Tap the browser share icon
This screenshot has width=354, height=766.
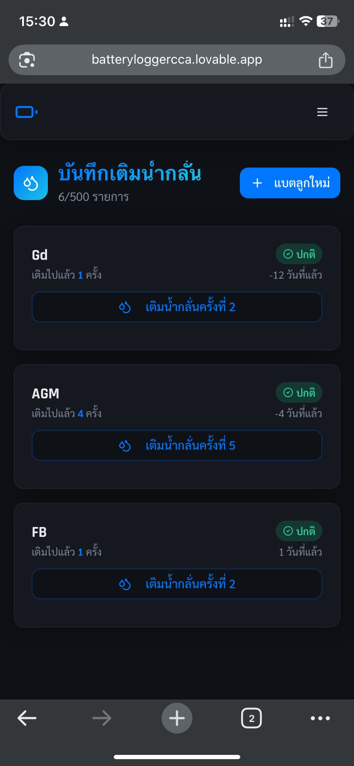325,60
